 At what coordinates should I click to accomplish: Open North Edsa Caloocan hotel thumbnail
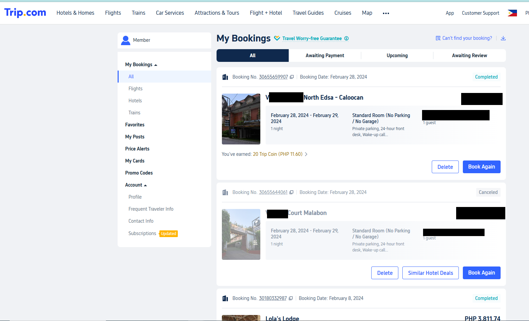241,119
